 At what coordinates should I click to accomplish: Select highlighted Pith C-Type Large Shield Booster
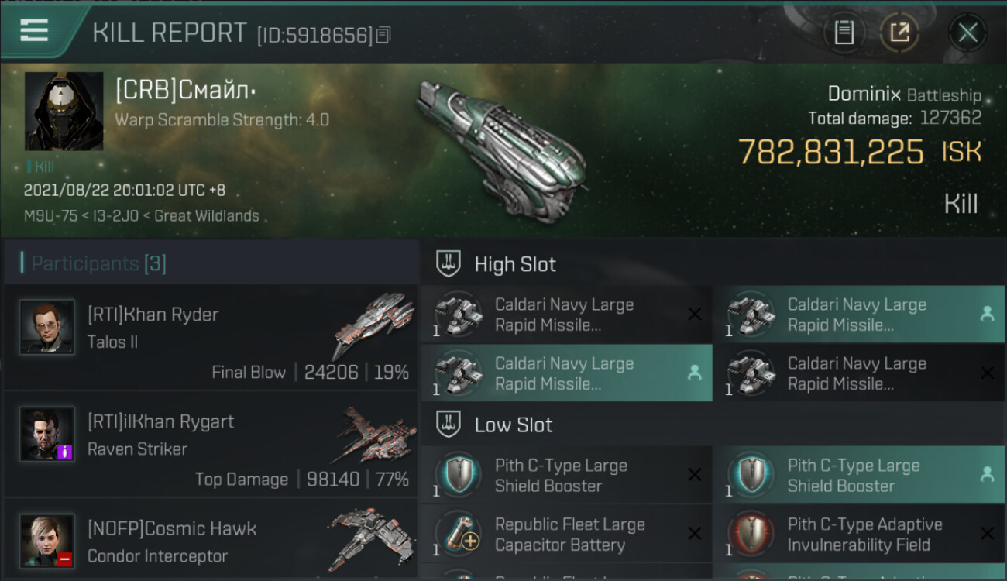pyautogui.click(x=859, y=475)
